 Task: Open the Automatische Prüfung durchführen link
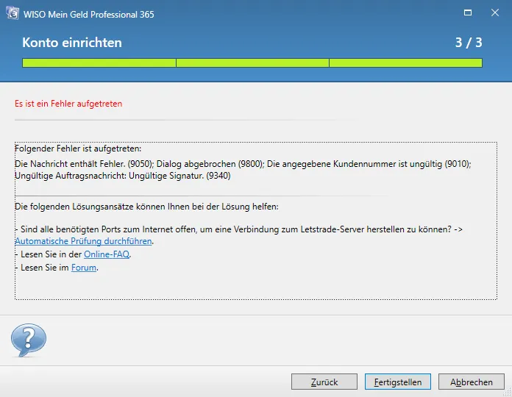83,241
